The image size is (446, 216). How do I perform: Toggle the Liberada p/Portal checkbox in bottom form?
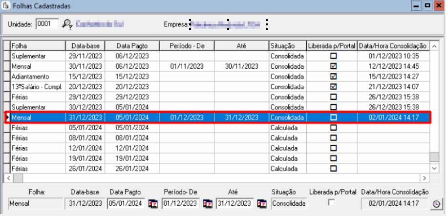coord(332,202)
